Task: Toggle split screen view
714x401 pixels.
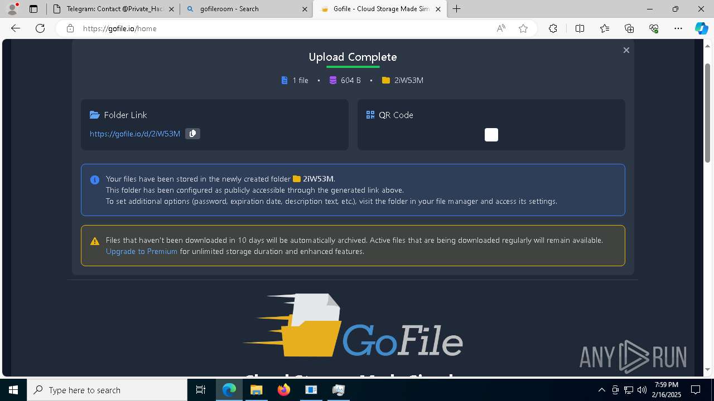Action: point(580,28)
